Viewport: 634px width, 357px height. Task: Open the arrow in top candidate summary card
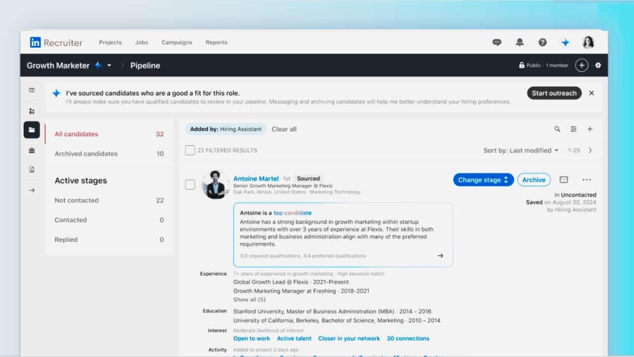tap(440, 256)
